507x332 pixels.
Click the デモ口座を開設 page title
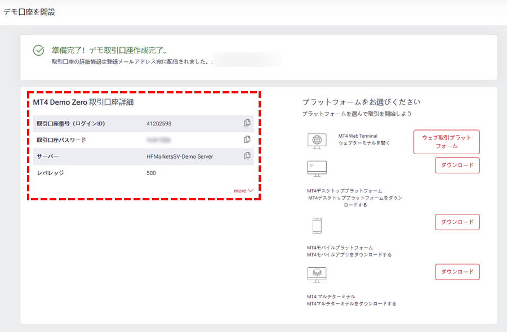click(29, 12)
